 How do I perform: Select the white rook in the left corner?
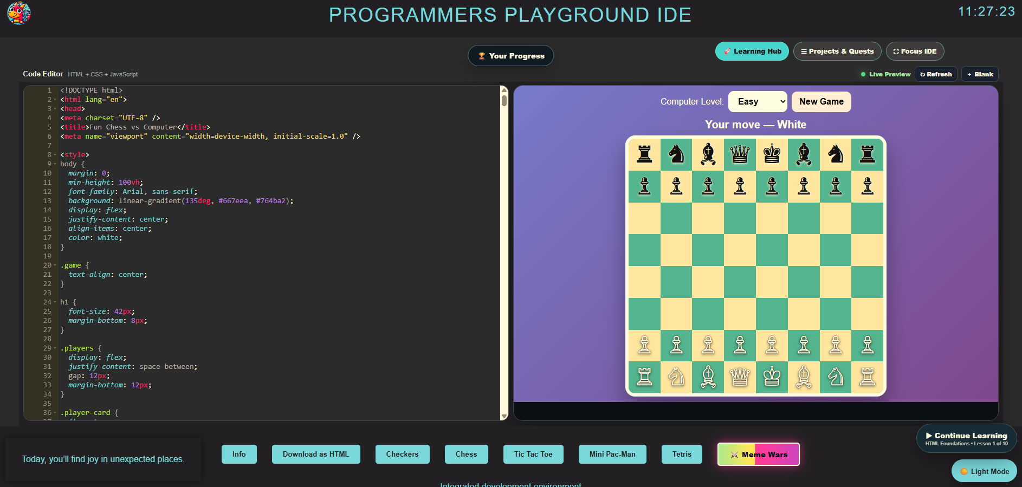pyautogui.click(x=644, y=377)
